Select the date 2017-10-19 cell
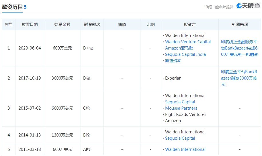262x156 pixels. coord(30,78)
